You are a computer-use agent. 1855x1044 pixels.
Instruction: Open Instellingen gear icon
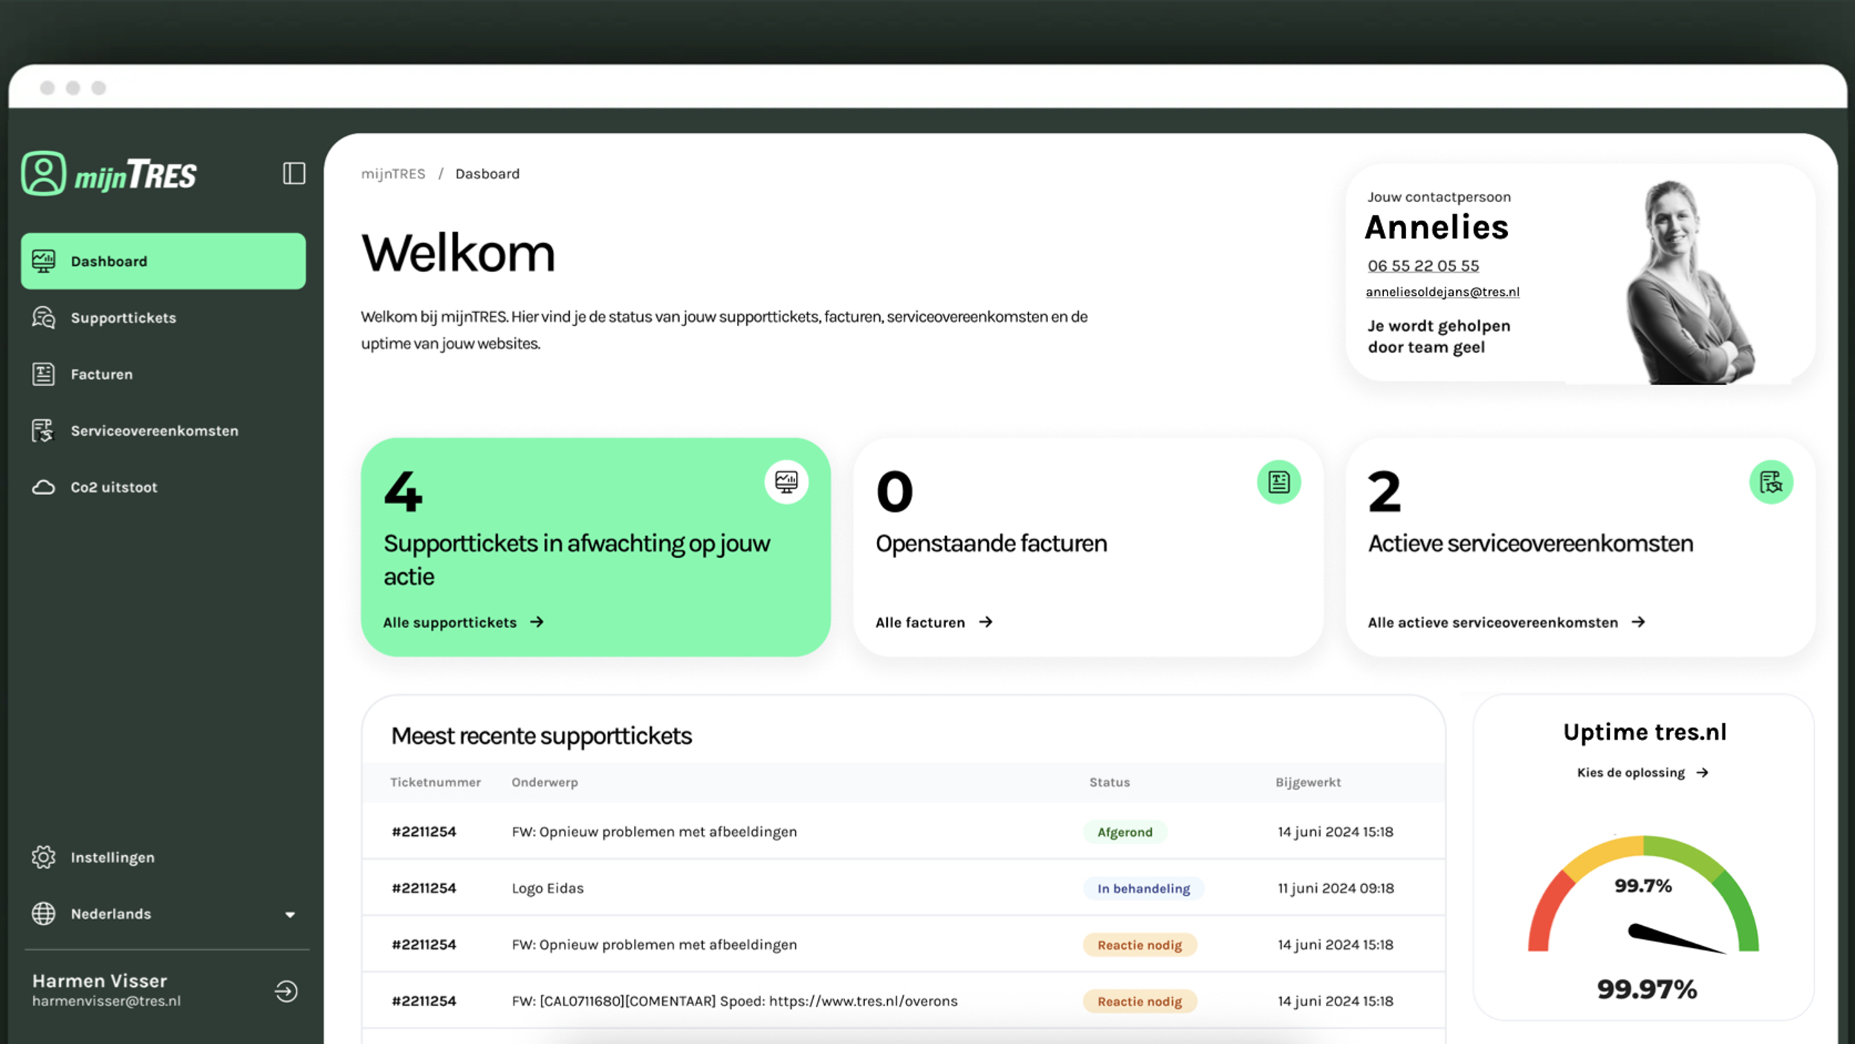[x=43, y=857]
